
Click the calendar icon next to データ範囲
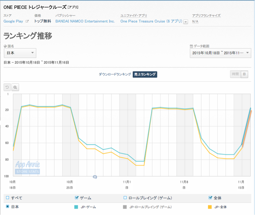coord(191,46)
